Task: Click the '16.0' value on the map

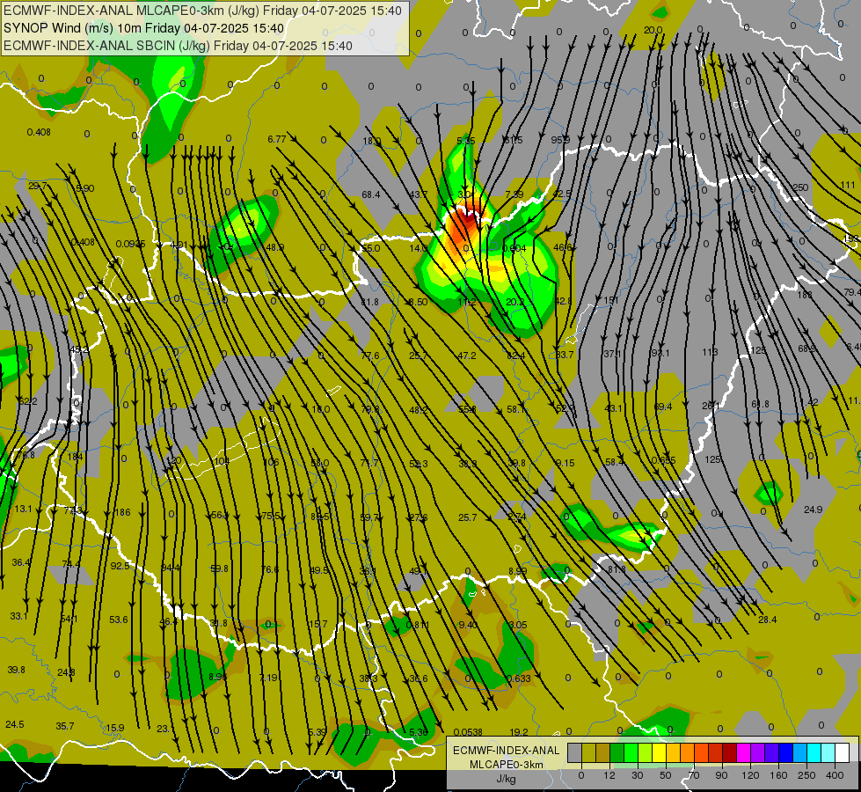Action: coord(321,409)
